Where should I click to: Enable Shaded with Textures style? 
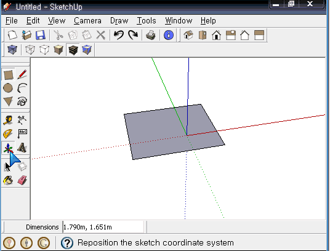pyautogui.click(x=73, y=50)
